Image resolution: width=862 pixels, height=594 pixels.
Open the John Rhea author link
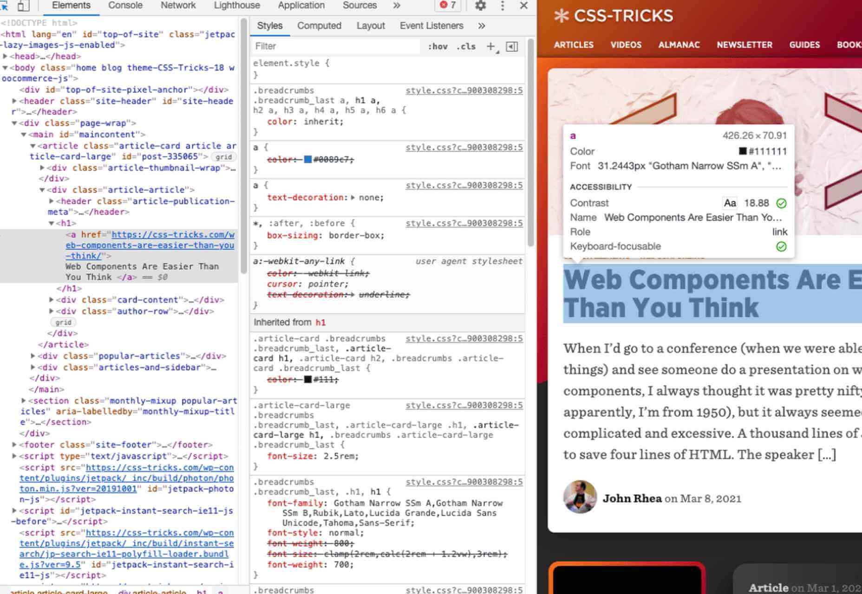click(632, 498)
